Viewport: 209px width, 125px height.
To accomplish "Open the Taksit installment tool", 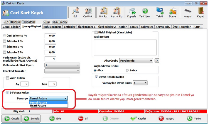I will pyautogui.click(x=160, y=13).
